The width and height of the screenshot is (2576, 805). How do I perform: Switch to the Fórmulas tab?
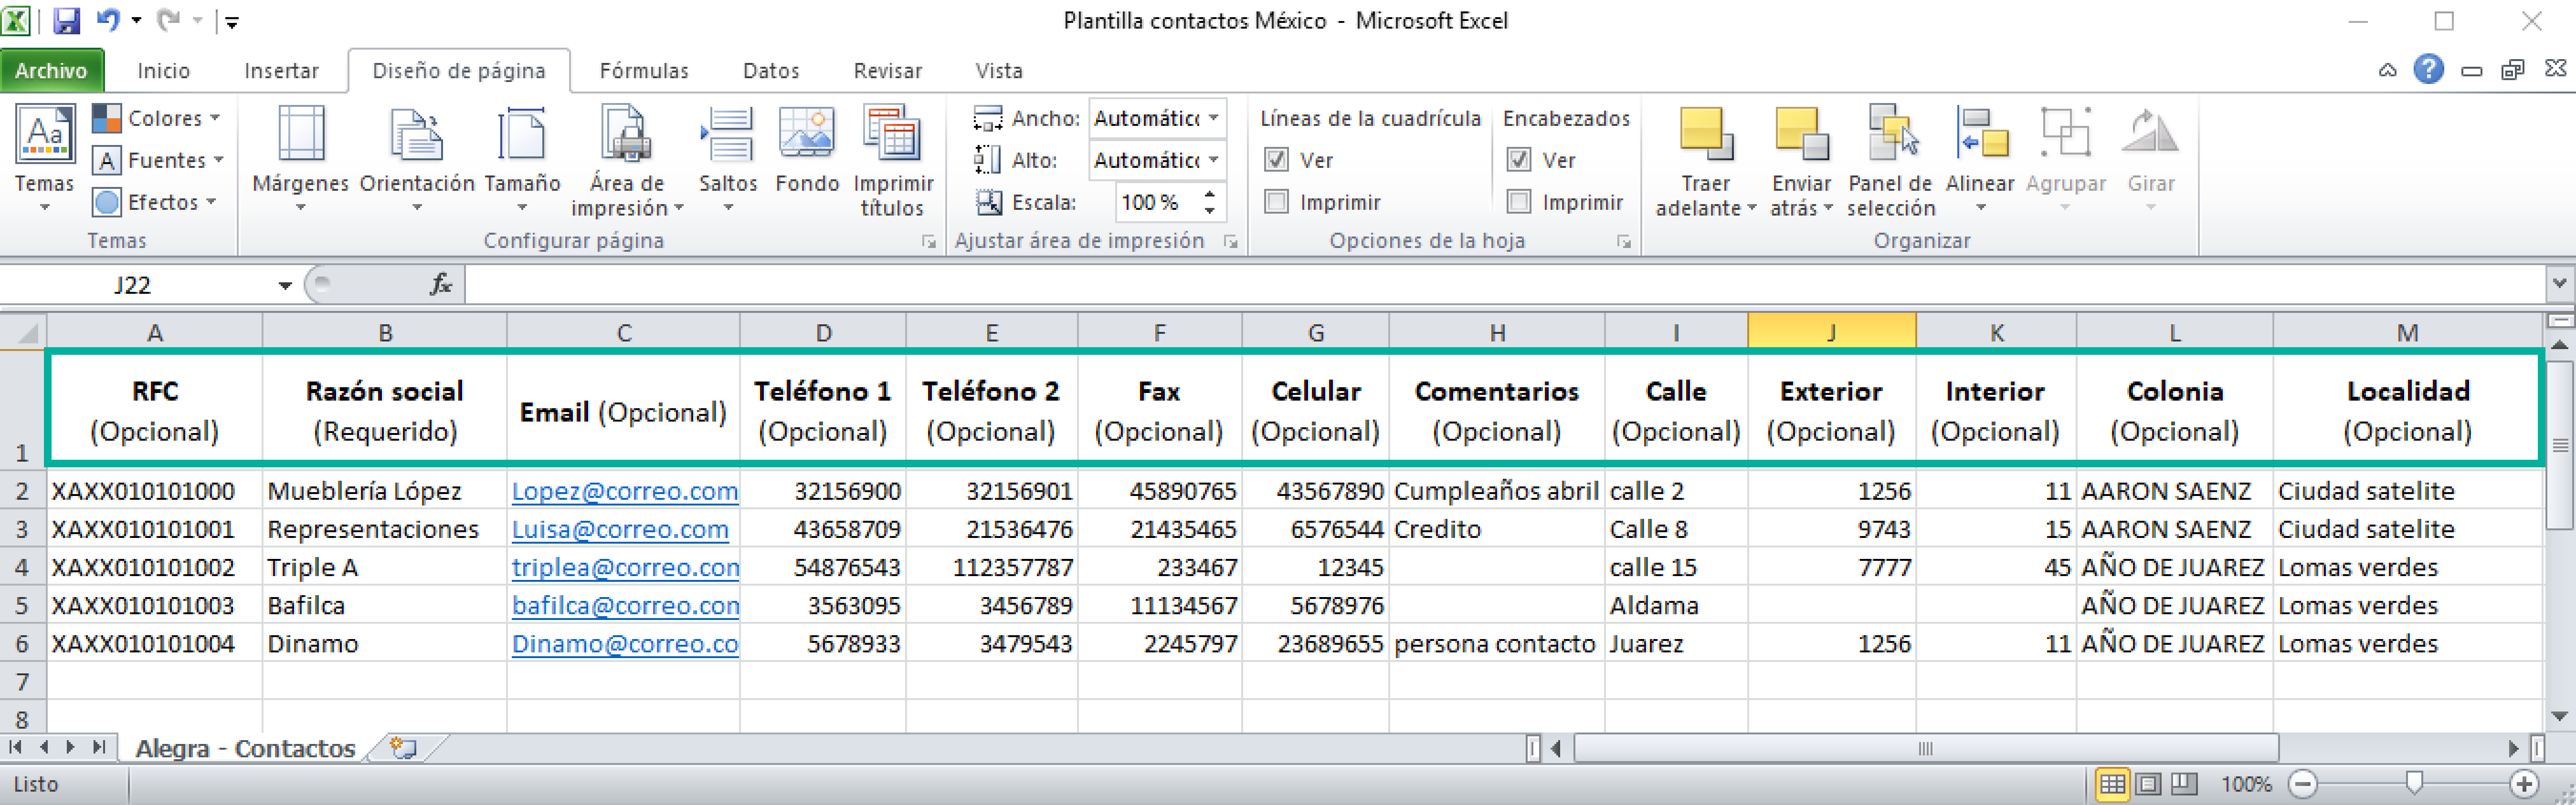point(644,70)
